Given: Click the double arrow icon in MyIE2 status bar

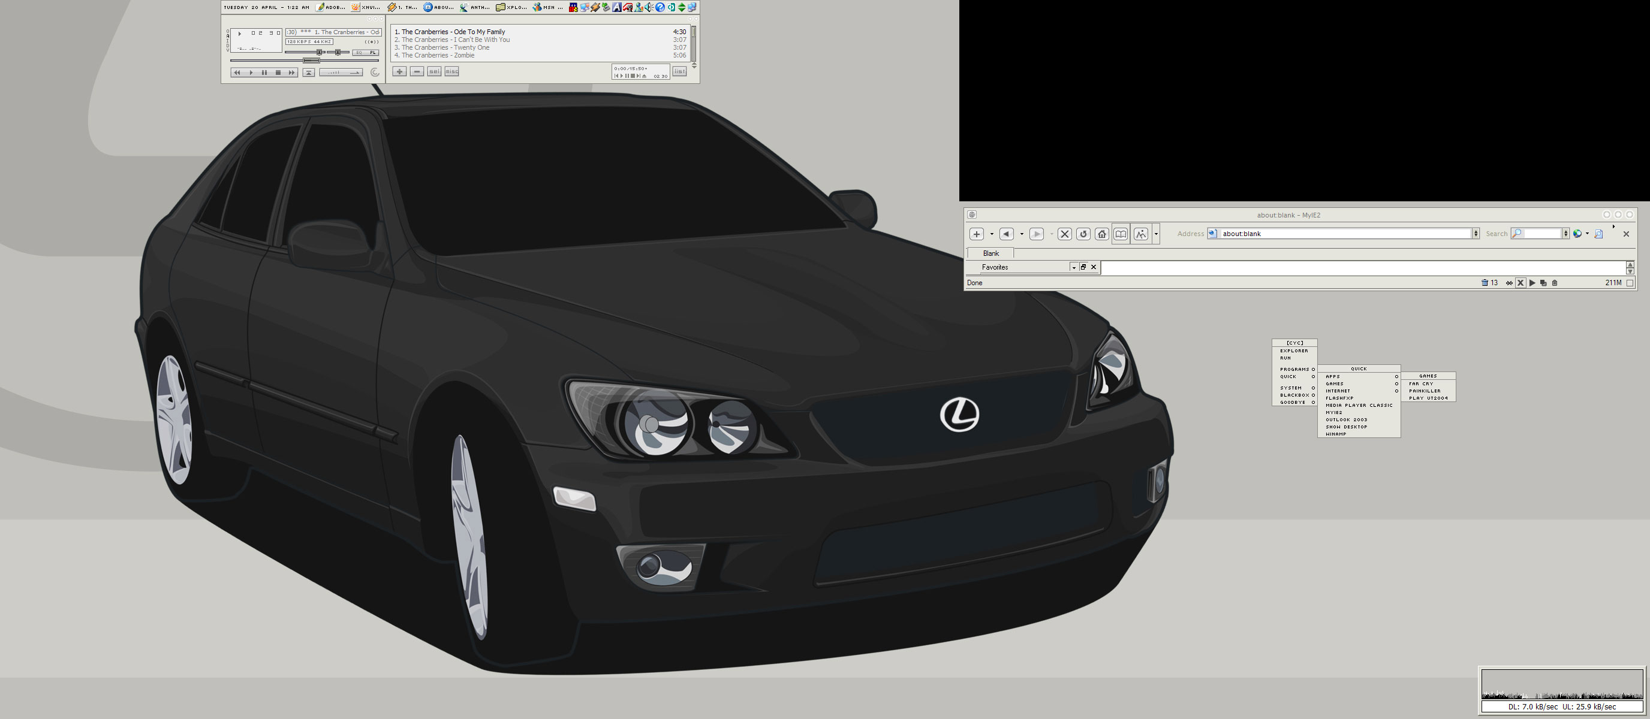Looking at the screenshot, I should tap(1509, 283).
